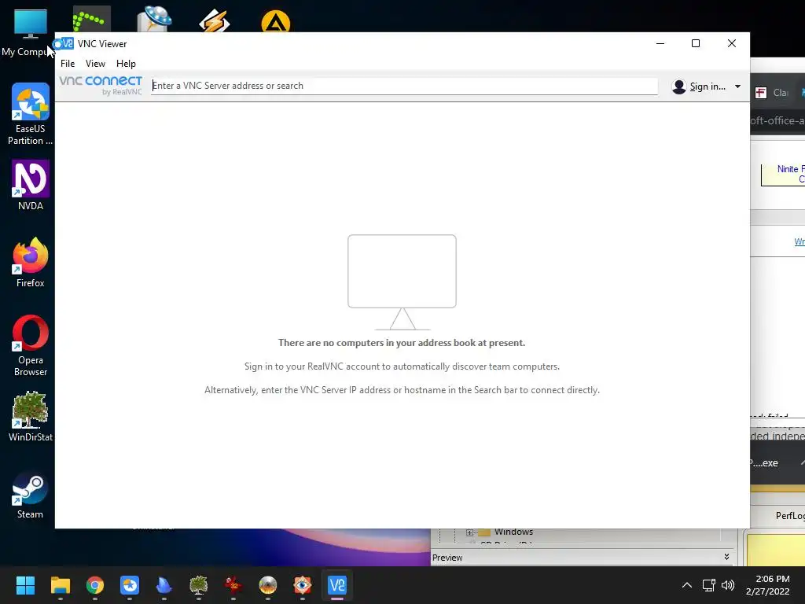Click the Winamp lightning bolt desktop icon

214,20
